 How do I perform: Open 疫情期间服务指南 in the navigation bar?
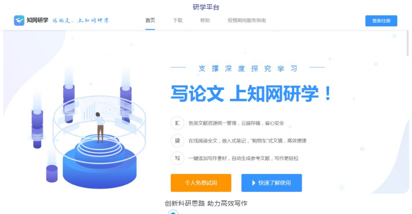point(246,20)
